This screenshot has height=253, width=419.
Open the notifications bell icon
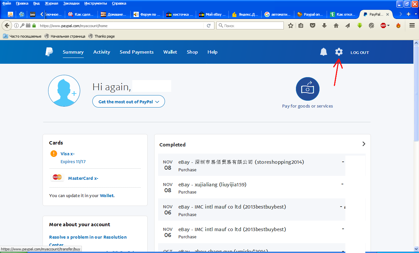click(x=323, y=52)
